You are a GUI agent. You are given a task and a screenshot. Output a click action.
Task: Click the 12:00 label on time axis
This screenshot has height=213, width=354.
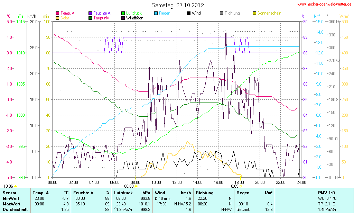point(177,182)
